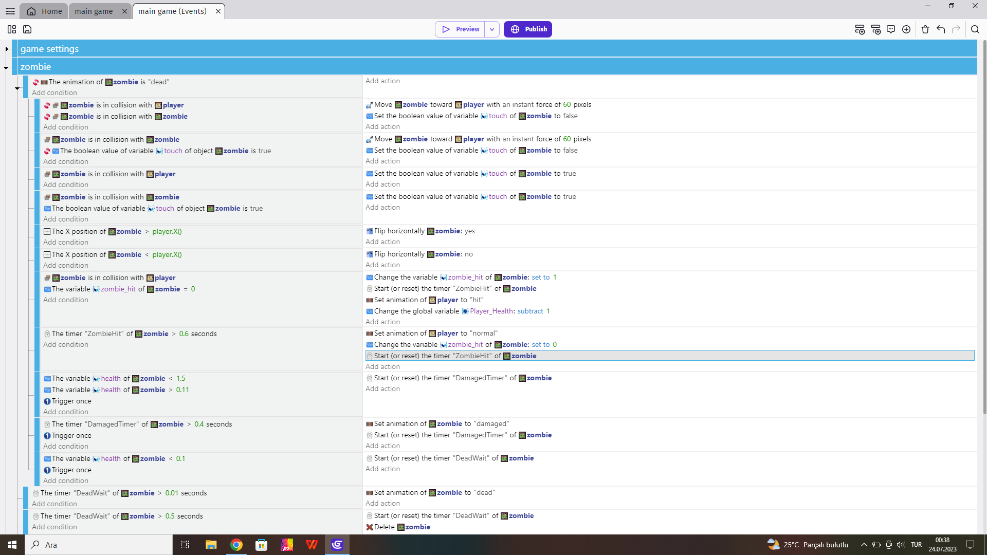Open Google Chrome from the taskbar
987x555 pixels.
[236, 545]
